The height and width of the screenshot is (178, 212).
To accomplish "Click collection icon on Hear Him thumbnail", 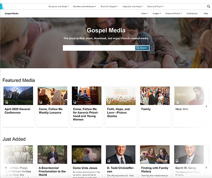I will point(177,102).
